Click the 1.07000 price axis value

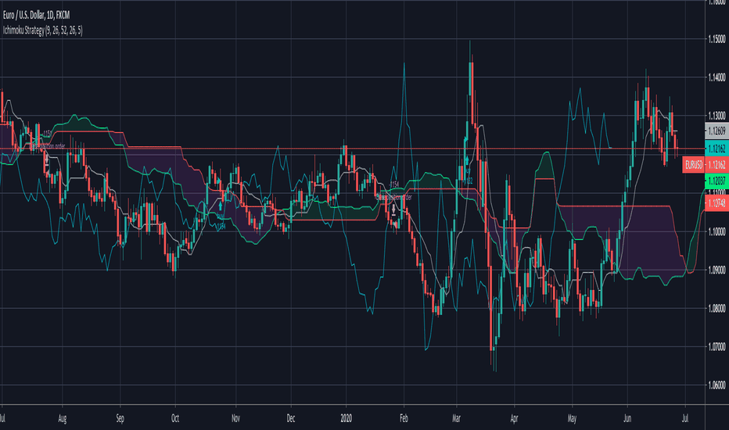click(717, 347)
